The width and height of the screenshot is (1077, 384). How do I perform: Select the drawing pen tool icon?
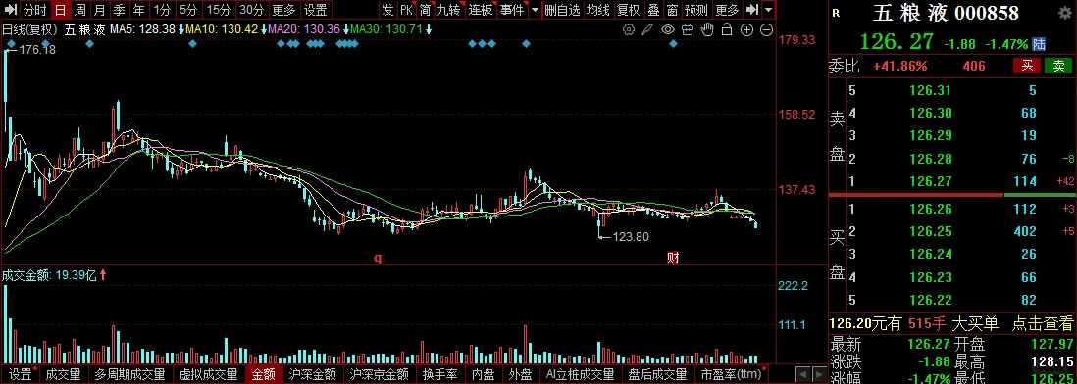(647, 29)
